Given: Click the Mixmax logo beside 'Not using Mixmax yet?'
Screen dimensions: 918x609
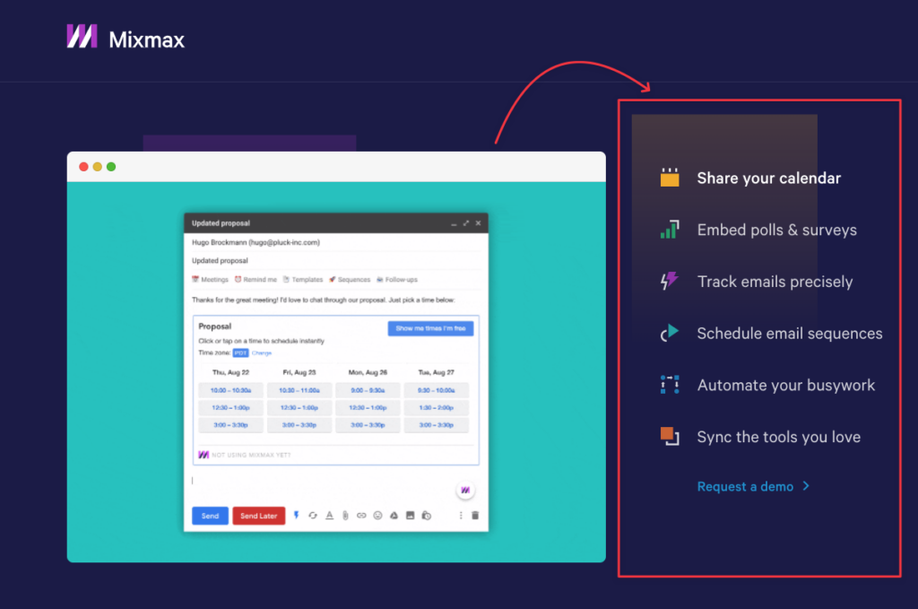Looking at the screenshot, I should [204, 455].
